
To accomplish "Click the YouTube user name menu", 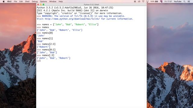I will pos(178,1).
